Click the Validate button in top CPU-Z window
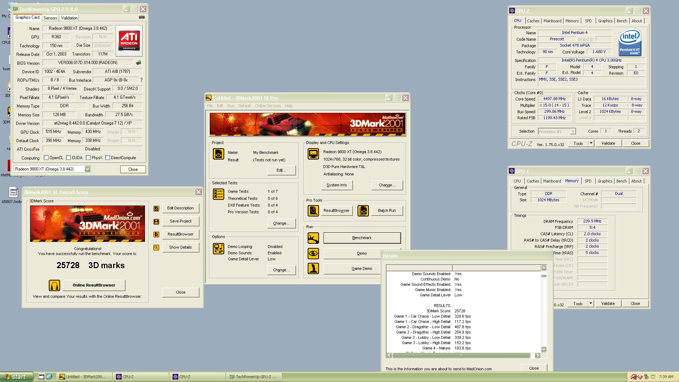 pos(608,143)
